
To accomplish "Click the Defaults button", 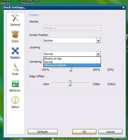I will coord(43,132).
